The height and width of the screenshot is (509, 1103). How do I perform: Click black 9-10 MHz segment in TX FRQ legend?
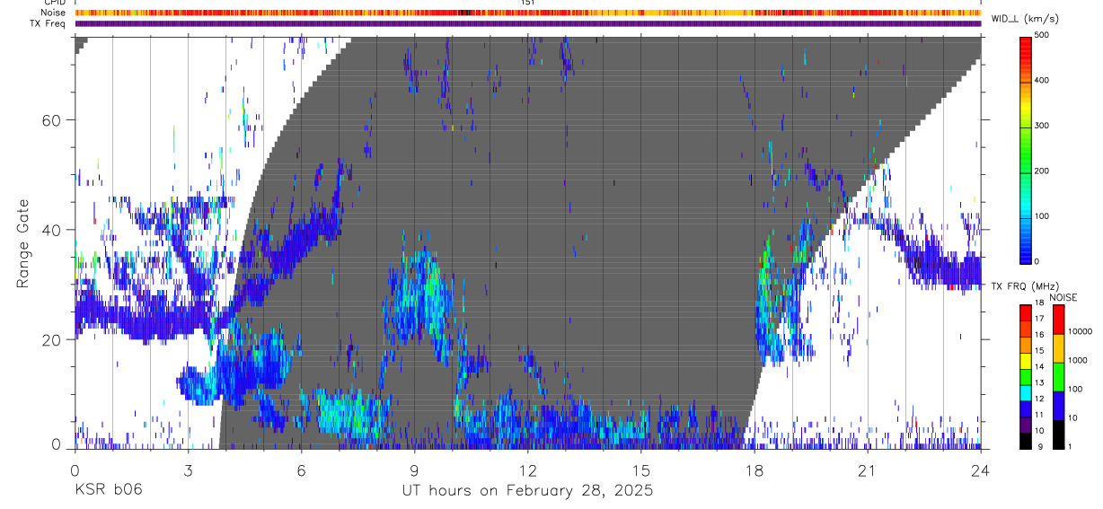pos(1026,441)
